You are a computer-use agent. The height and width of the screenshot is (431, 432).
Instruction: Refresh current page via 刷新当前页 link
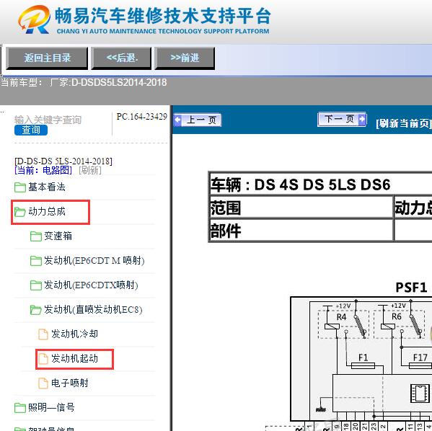[x=404, y=123]
